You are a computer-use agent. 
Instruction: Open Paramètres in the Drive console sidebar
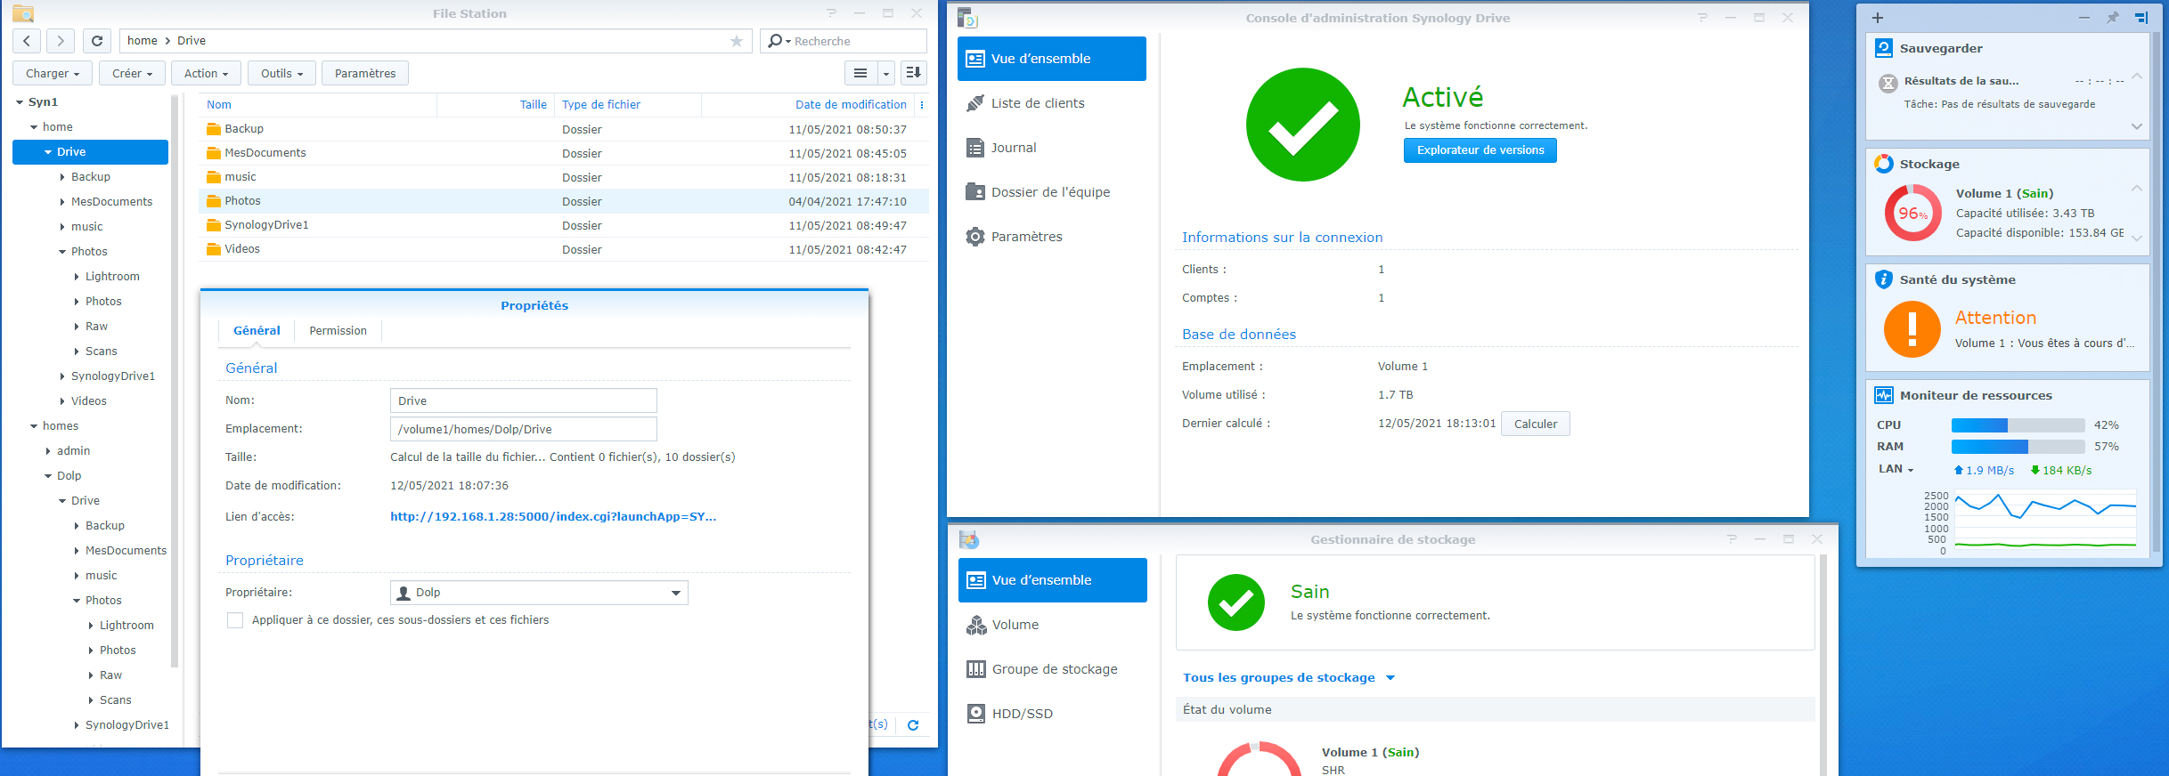click(x=1052, y=237)
